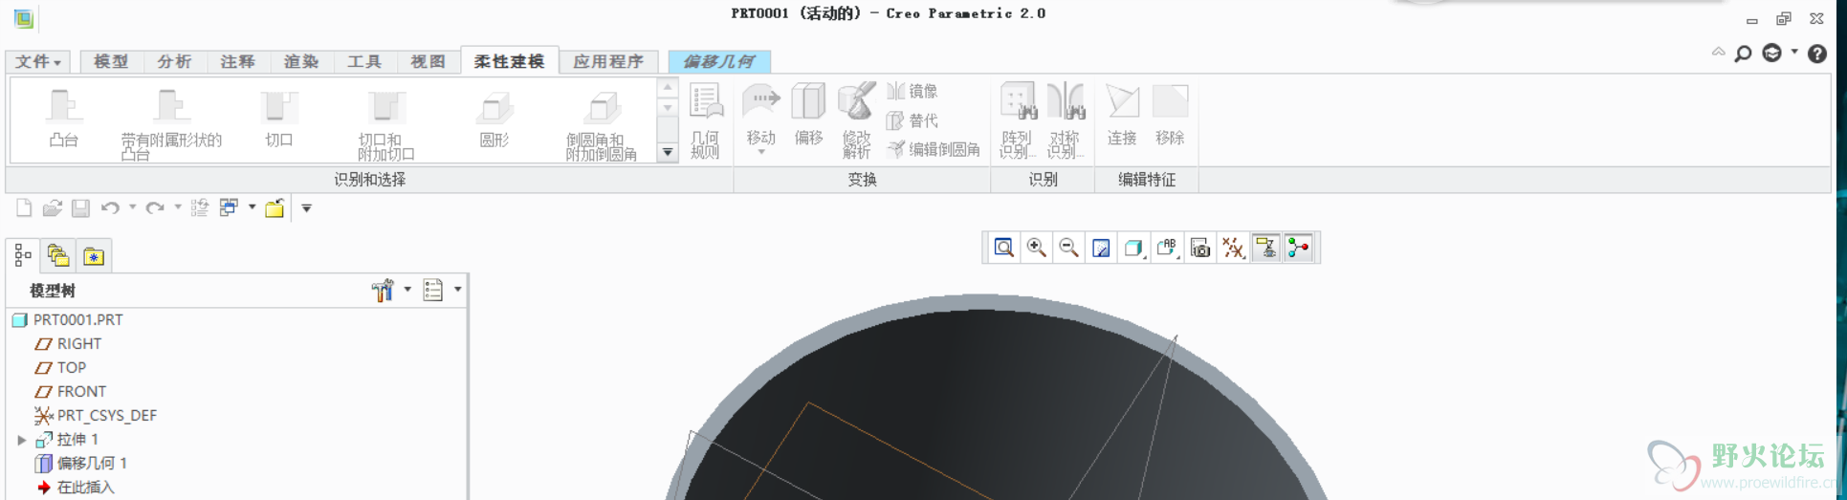
Task: Switch to the 偏移几何 contextual tab
Action: tap(718, 61)
